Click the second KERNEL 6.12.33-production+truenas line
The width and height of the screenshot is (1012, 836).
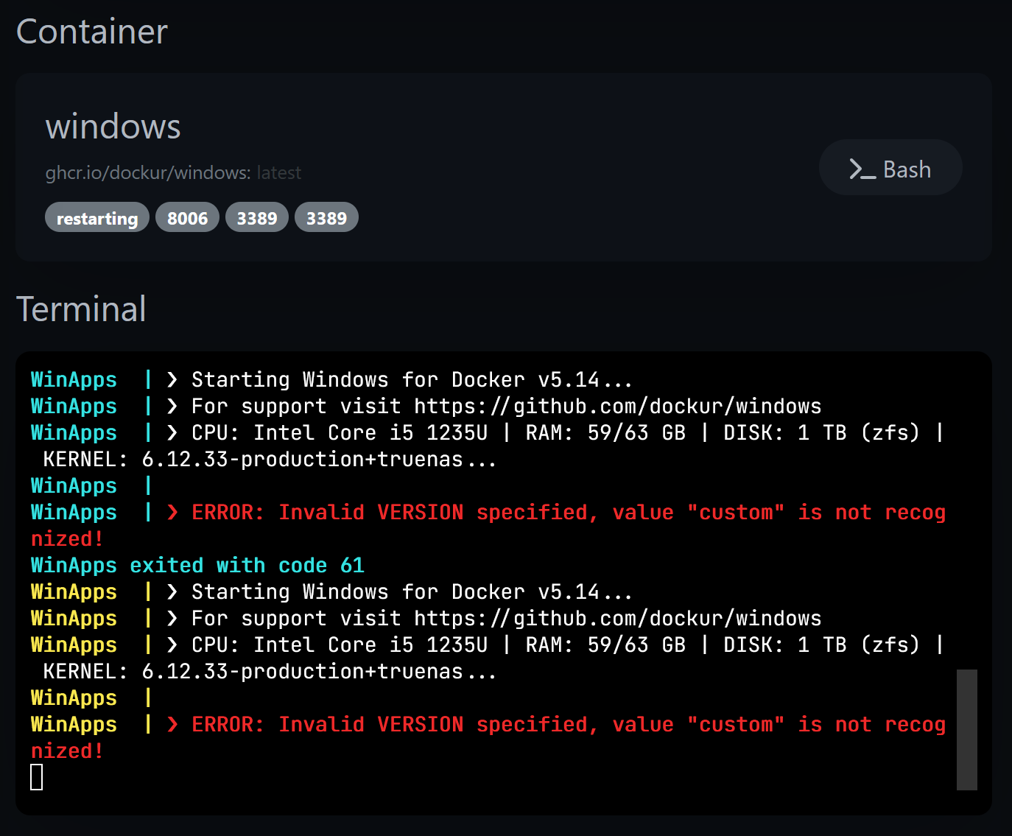click(x=270, y=671)
